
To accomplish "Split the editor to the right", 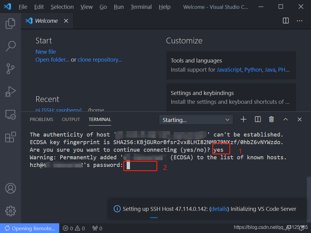I will pos(285,21).
